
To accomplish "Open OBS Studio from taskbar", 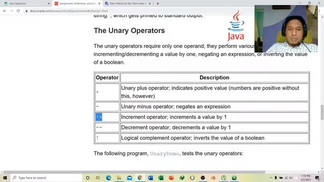I will click(x=202, y=177).
